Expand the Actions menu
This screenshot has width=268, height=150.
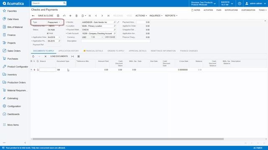coord(141,16)
